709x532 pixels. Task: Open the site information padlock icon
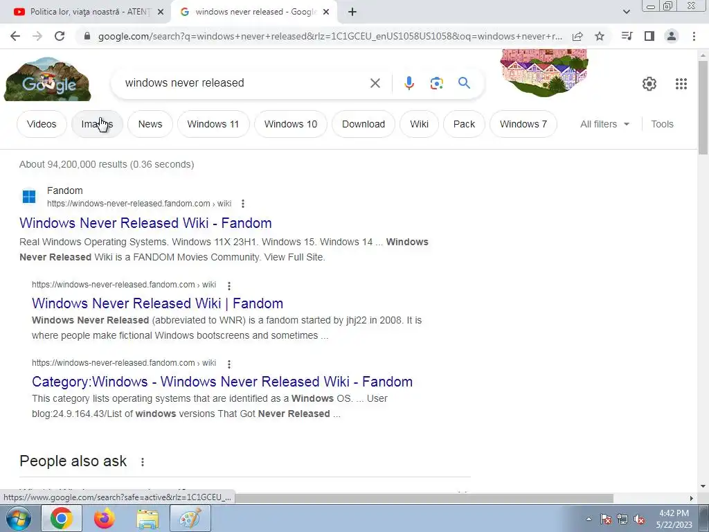click(x=87, y=36)
